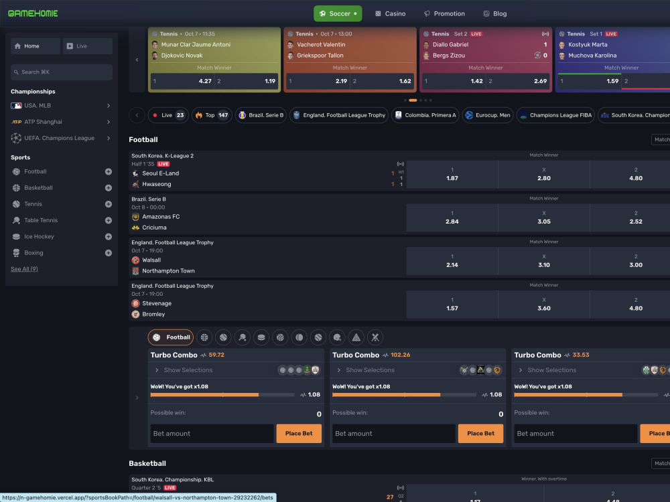670x502 pixels.
Task: Filter by Eurocup. Men chip
Action: pos(488,115)
